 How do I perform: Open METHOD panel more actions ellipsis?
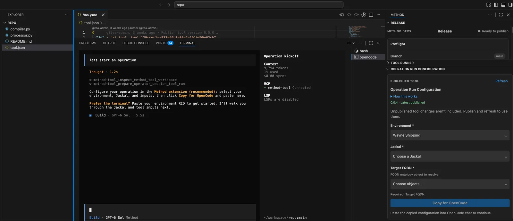(x=490, y=15)
